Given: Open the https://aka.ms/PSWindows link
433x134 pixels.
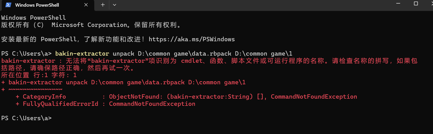Looking at the screenshot, I should [192, 39].
